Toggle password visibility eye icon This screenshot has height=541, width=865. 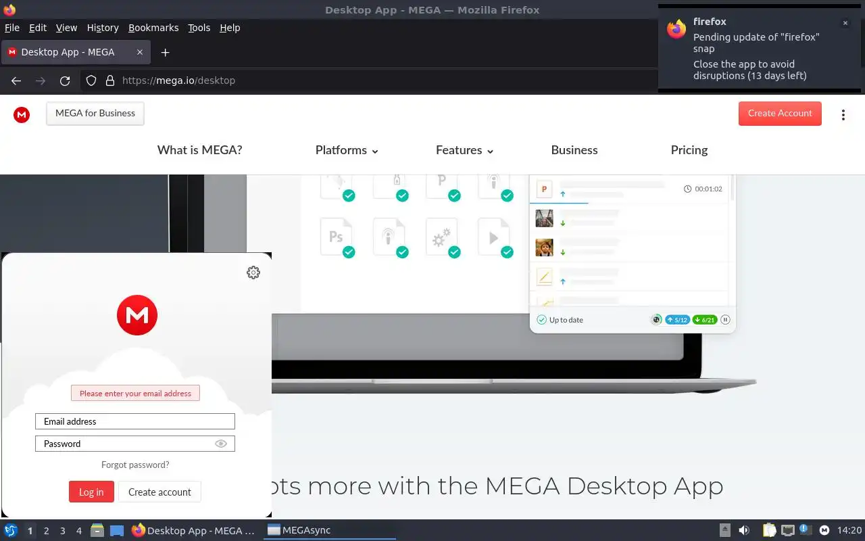tap(221, 444)
